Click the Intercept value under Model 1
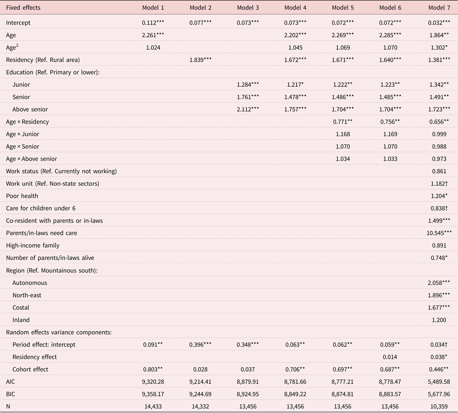Viewport: 458px width, 413px height. click(153, 23)
